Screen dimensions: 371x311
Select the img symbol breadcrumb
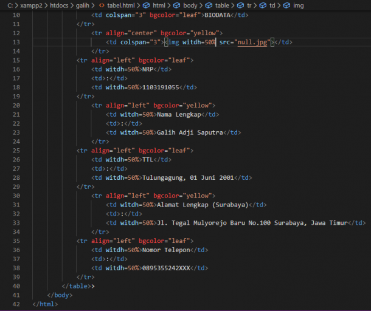299,5
